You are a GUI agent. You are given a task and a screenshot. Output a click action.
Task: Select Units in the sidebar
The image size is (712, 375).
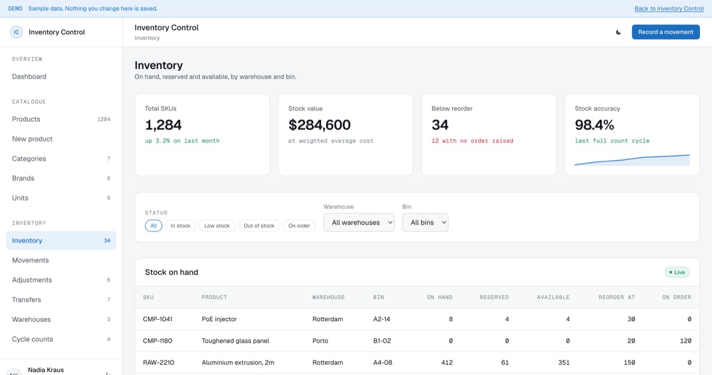[x=61, y=198]
